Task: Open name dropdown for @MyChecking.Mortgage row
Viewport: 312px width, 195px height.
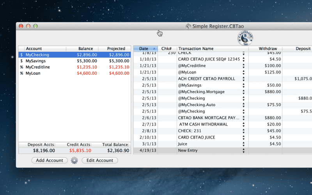Action: coord(244,92)
